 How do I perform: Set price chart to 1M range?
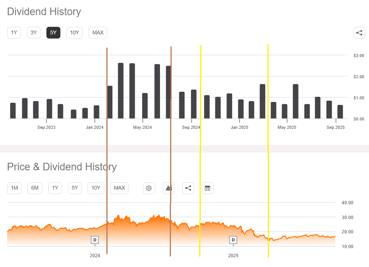tap(14, 188)
